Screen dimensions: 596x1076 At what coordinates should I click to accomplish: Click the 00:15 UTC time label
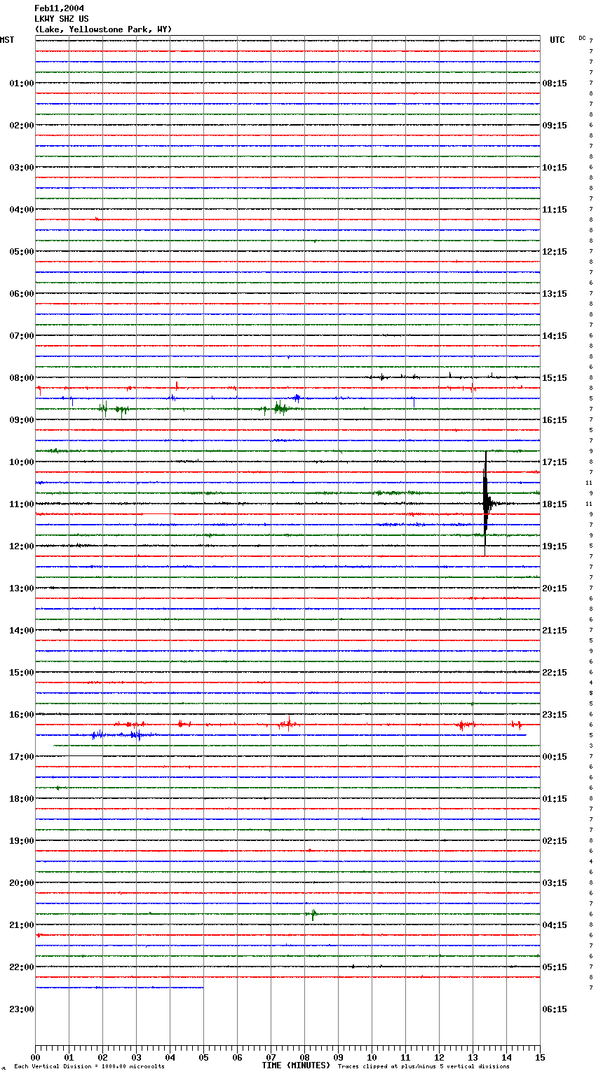[555, 757]
